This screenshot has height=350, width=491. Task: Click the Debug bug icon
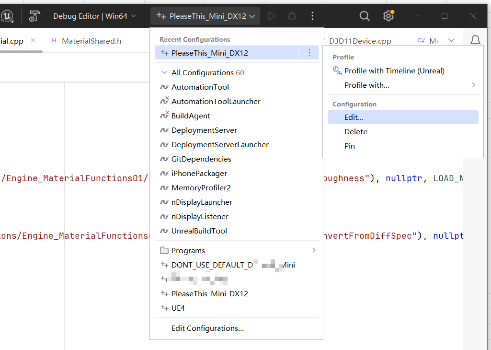292,16
